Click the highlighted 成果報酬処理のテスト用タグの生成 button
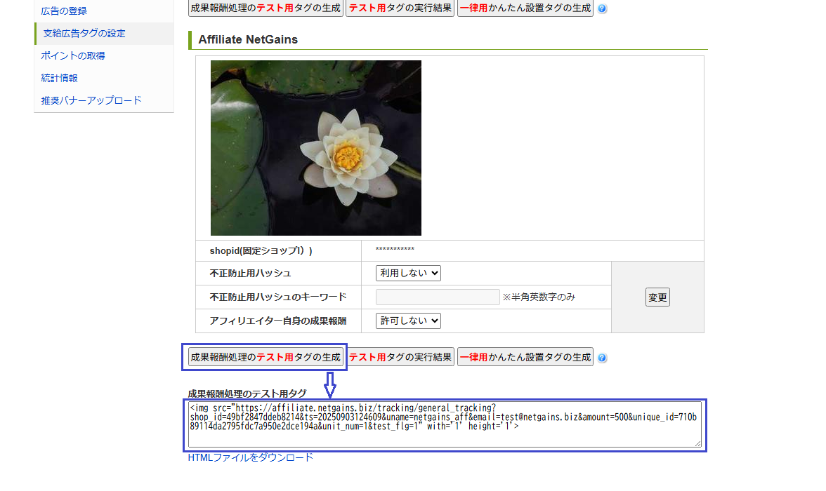 click(x=265, y=357)
